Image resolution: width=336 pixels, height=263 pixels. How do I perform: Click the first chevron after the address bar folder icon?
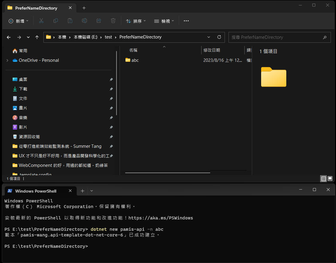pyautogui.click(x=54, y=37)
